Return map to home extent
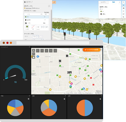126x122 pixels. (34, 57)
